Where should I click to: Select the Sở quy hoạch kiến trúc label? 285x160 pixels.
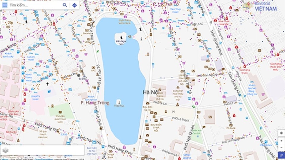pyautogui.click(x=43, y=134)
